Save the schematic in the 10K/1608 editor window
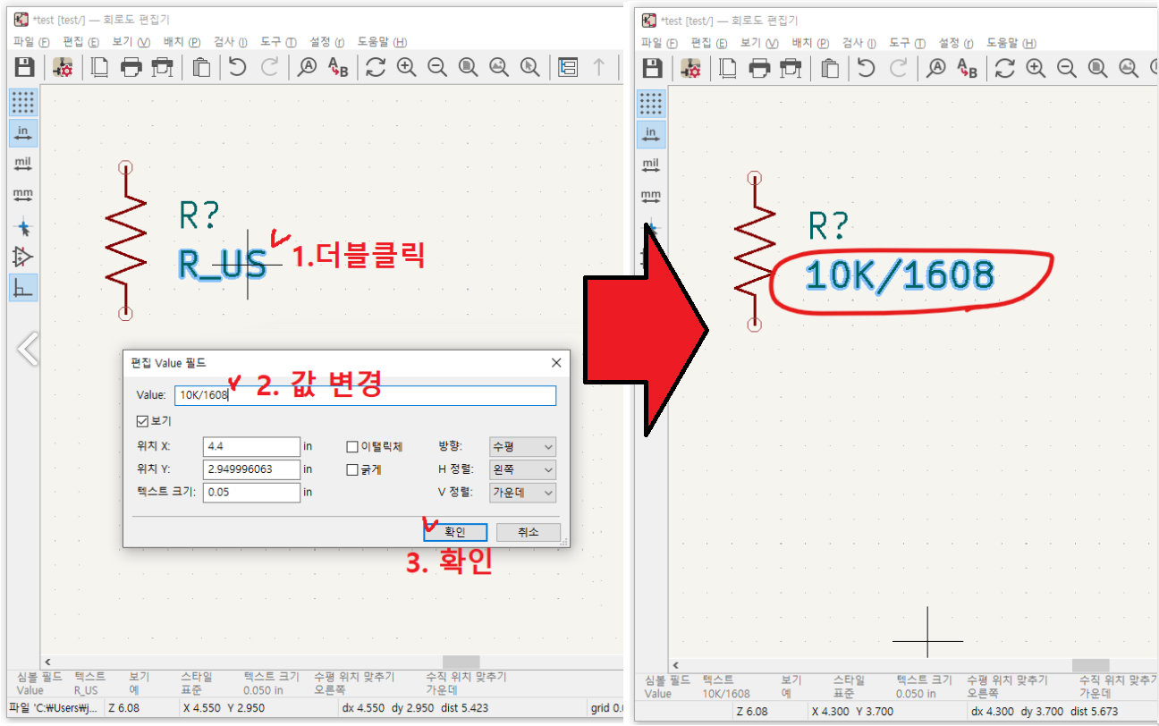Image resolution: width=1159 pixels, height=726 pixels. tap(653, 67)
